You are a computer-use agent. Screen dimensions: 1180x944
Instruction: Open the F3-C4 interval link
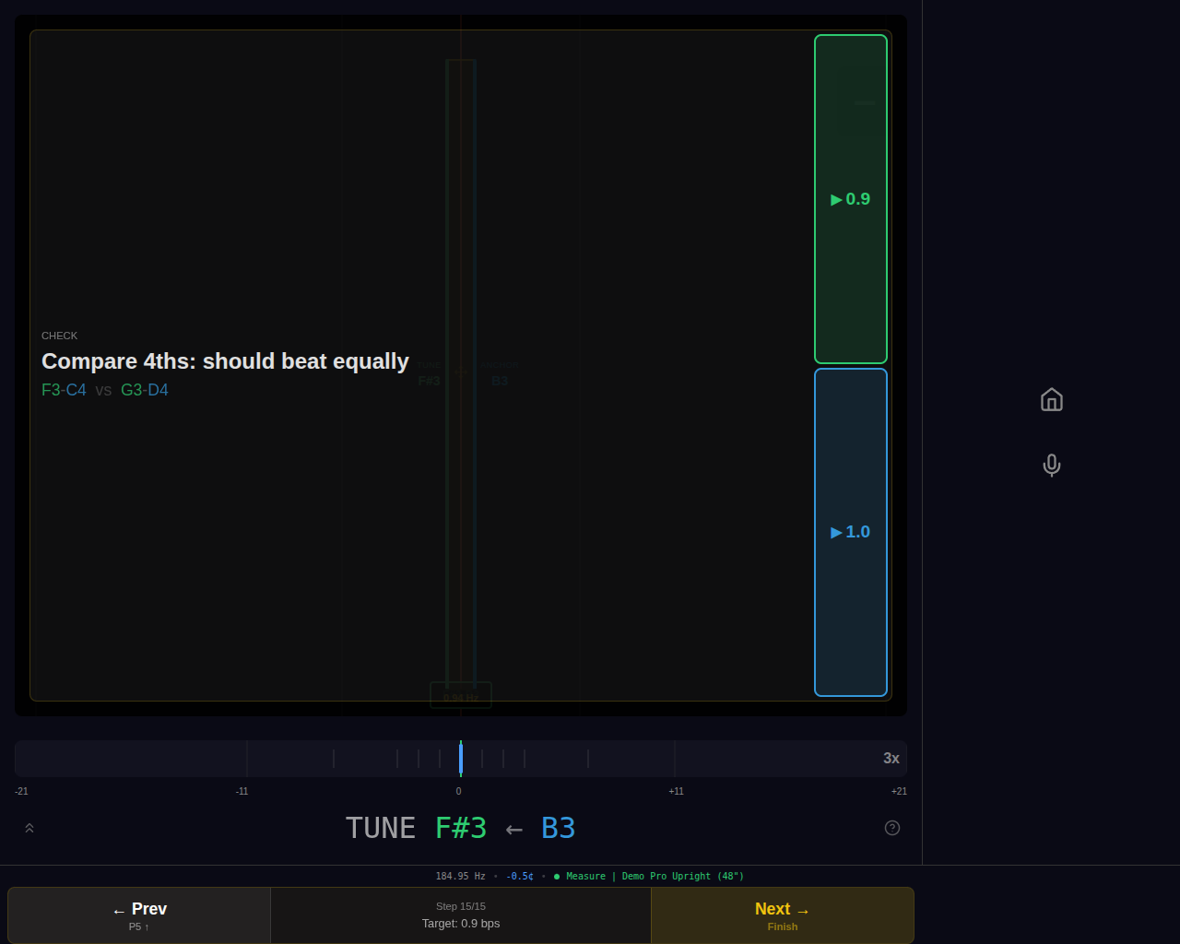(64, 390)
